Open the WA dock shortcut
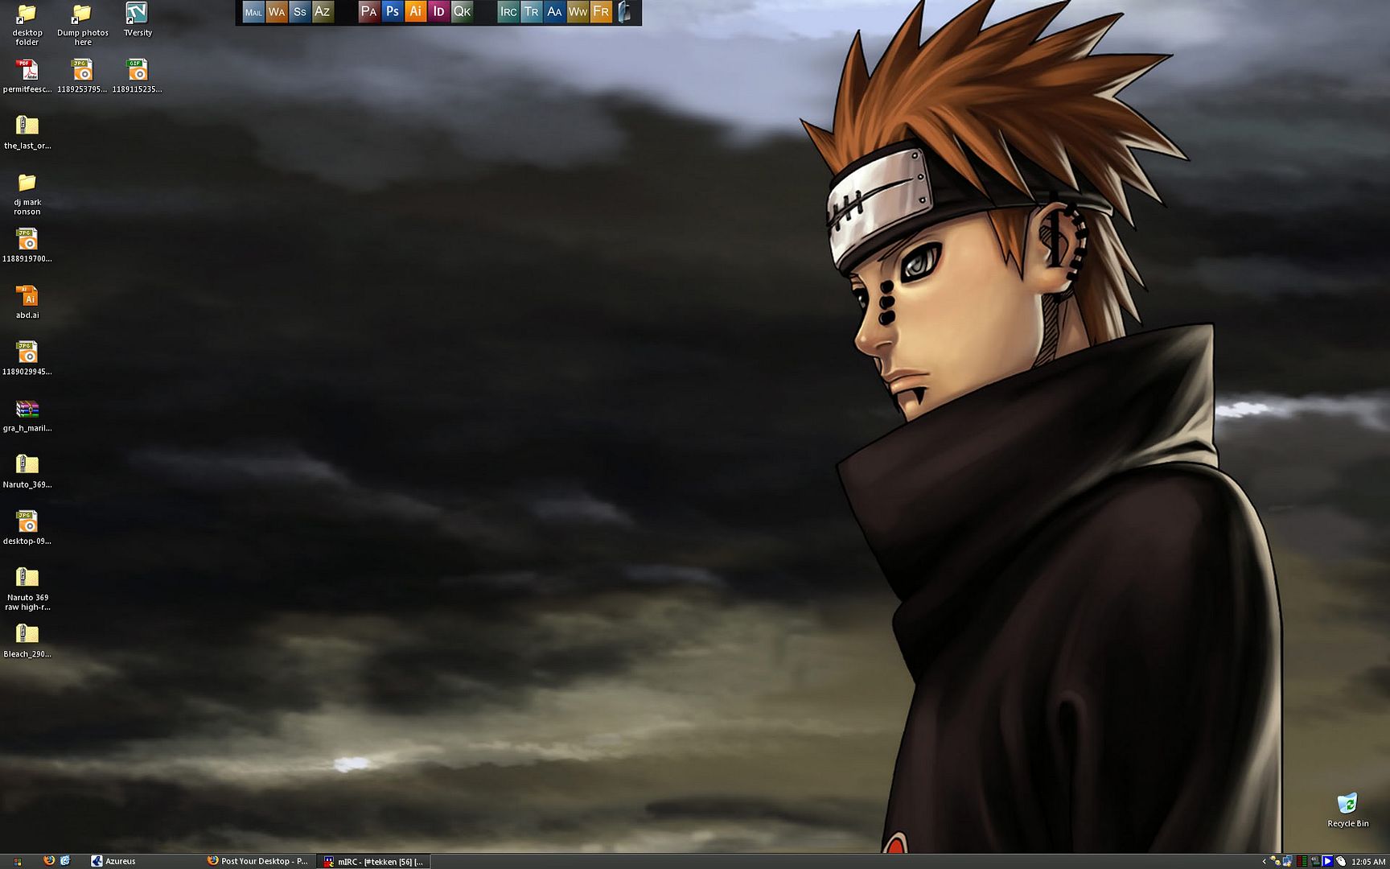The width and height of the screenshot is (1390, 869). point(277,12)
